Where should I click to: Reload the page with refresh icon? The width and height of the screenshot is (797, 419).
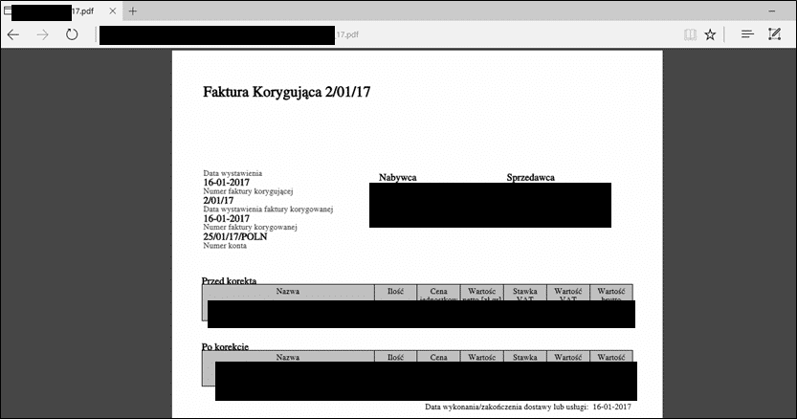coord(72,34)
